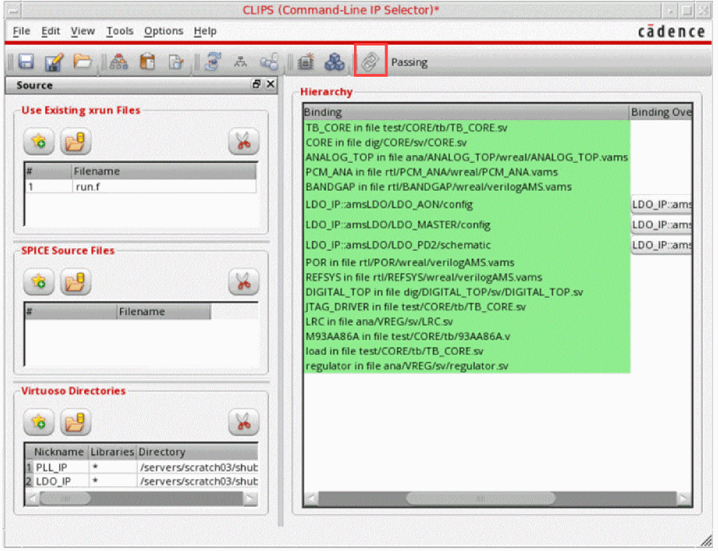
Task: Open the Edit menu
Action: pyautogui.click(x=50, y=31)
